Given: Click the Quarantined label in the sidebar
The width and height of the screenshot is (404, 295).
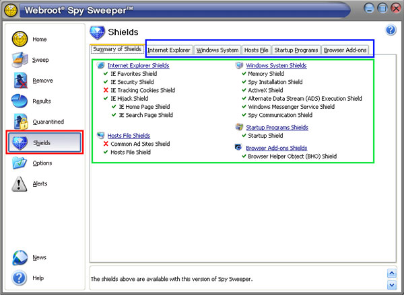Looking at the screenshot, I should [48, 122].
